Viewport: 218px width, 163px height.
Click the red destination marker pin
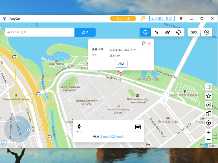(121, 74)
